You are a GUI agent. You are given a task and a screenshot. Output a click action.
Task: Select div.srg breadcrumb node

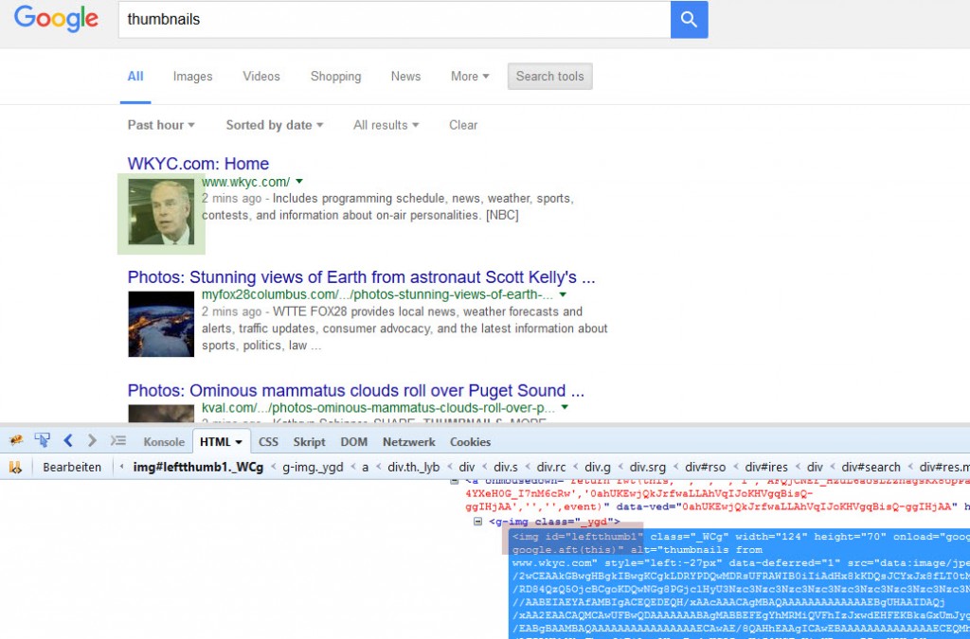[x=648, y=468]
